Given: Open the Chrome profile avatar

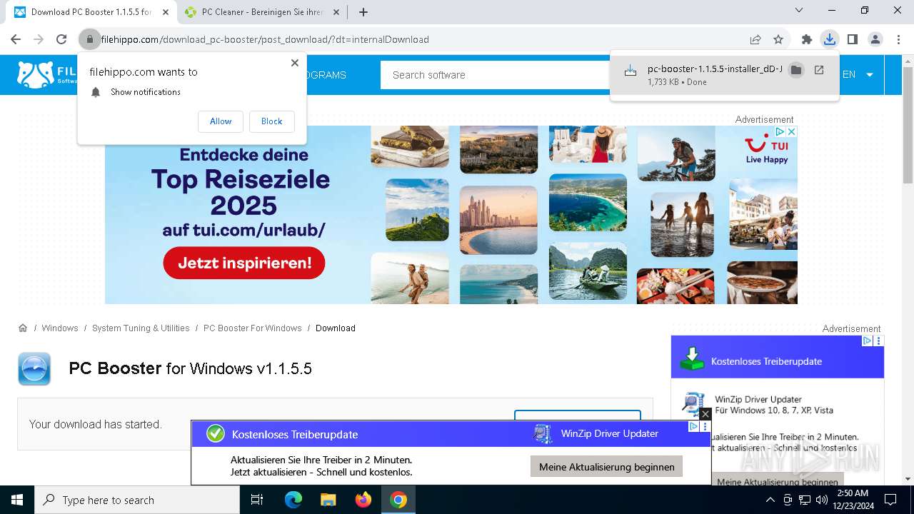Looking at the screenshot, I should click(875, 39).
